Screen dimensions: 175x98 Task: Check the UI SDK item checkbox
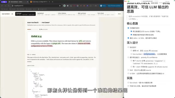click(x=128, y=73)
